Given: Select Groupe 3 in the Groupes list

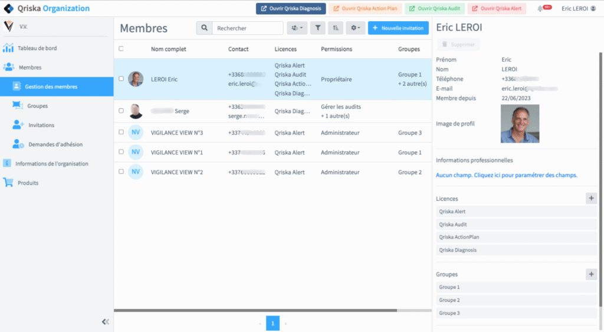Looking at the screenshot, I should [x=517, y=313].
